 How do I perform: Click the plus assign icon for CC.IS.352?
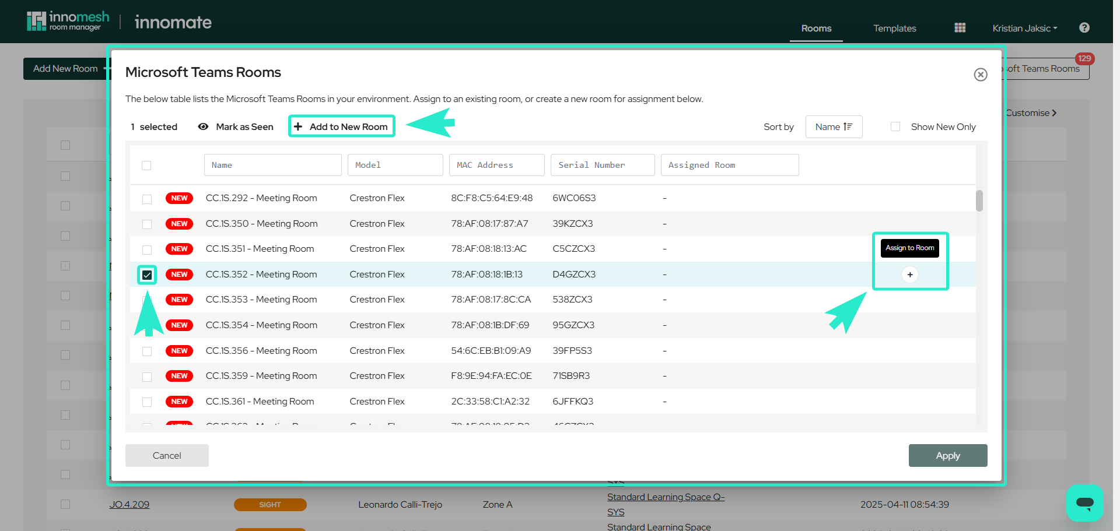(910, 275)
